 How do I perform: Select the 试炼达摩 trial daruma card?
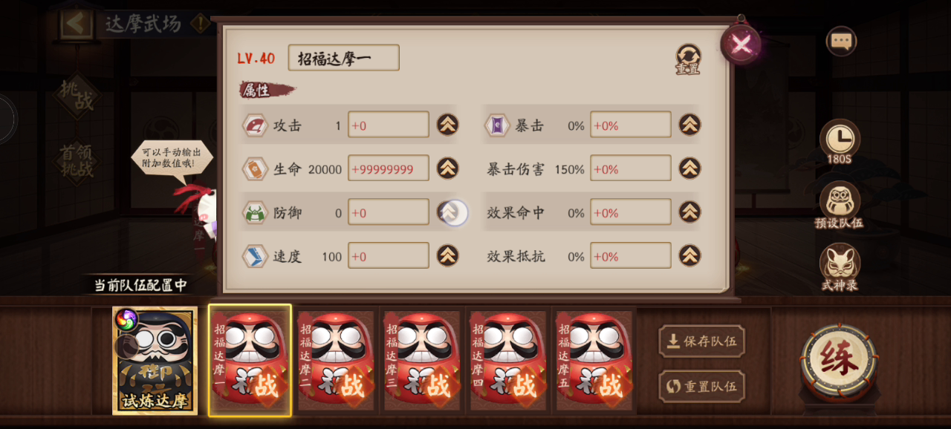(155, 361)
